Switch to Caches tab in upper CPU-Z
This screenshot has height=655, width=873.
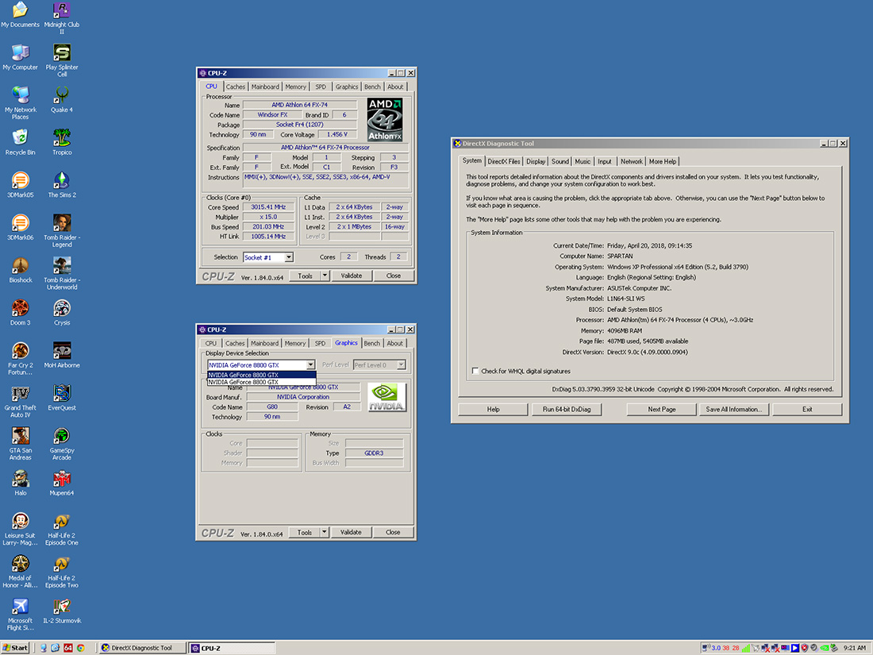click(236, 87)
